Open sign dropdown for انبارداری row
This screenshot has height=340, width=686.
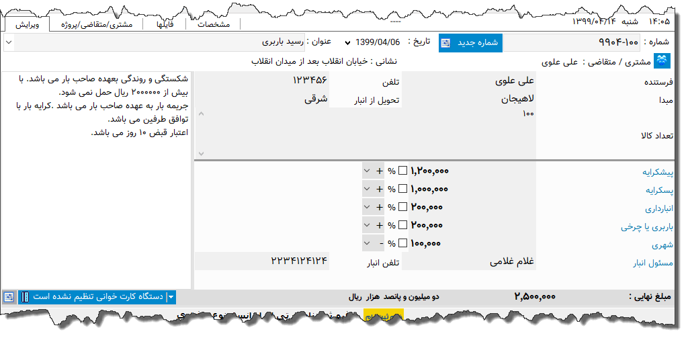[374, 207]
